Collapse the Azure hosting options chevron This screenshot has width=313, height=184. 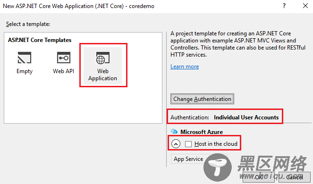[x=176, y=144]
